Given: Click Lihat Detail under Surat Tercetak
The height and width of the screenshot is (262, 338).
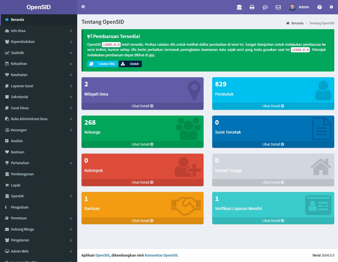Looking at the screenshot, I should click(x=273, y=144).
